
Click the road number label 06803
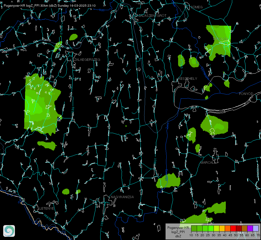point(200,205)
